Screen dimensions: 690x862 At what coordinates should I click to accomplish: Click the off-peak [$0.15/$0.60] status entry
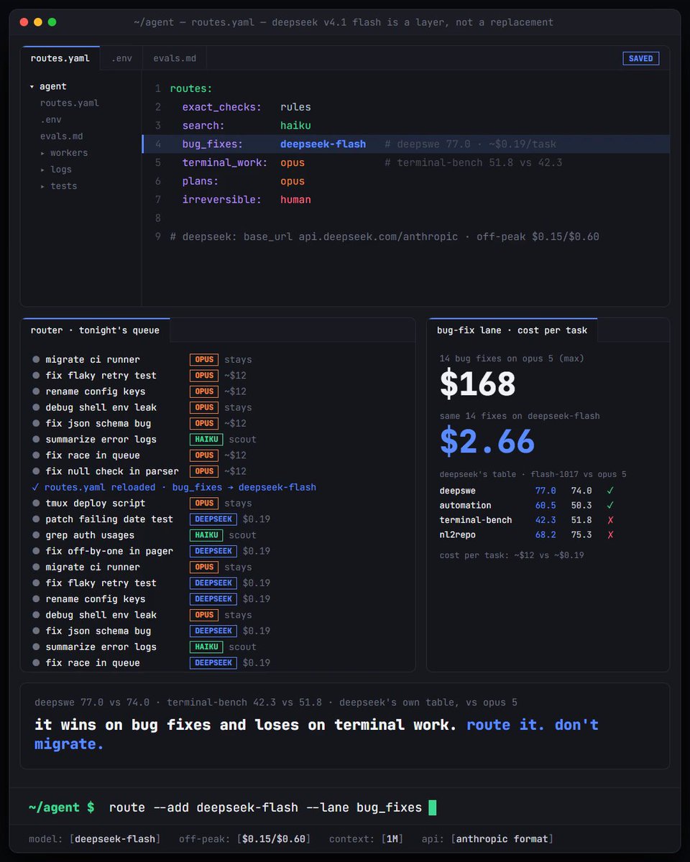(x=245, y=839)
